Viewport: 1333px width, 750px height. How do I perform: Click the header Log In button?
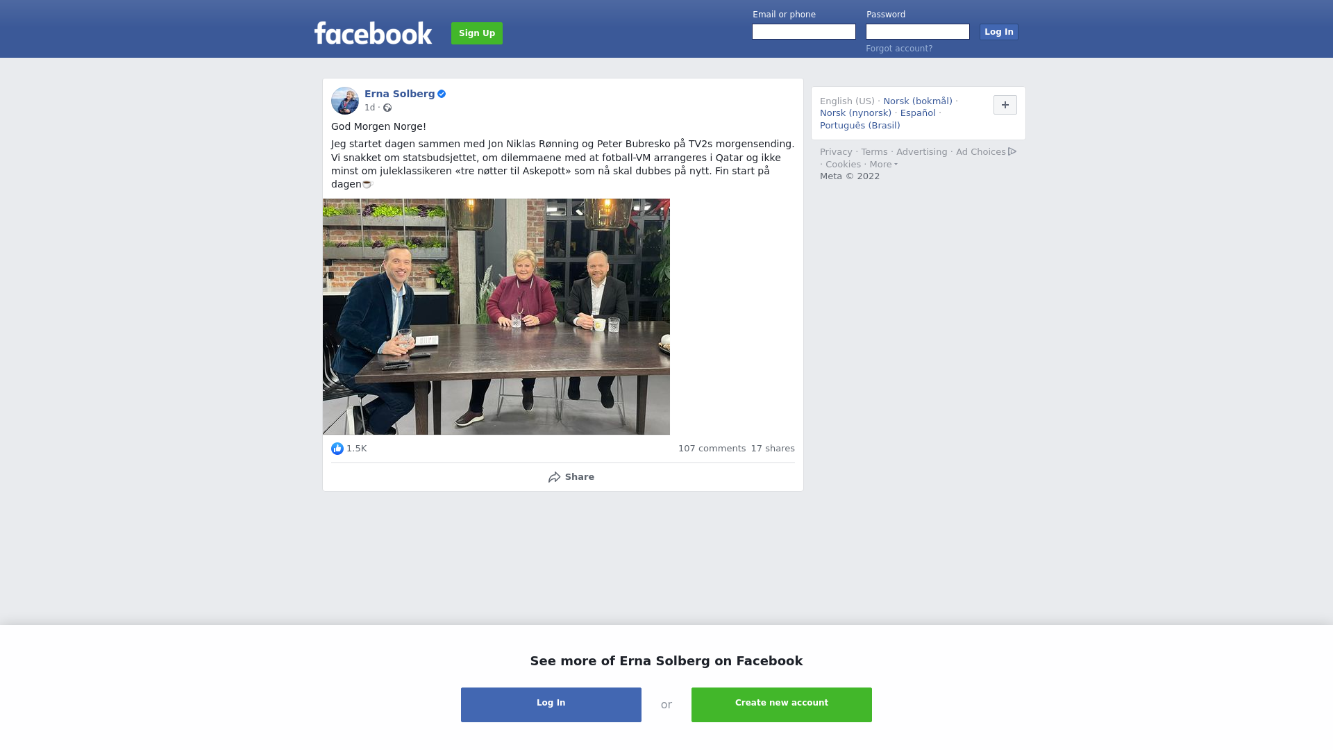(999, 32)
